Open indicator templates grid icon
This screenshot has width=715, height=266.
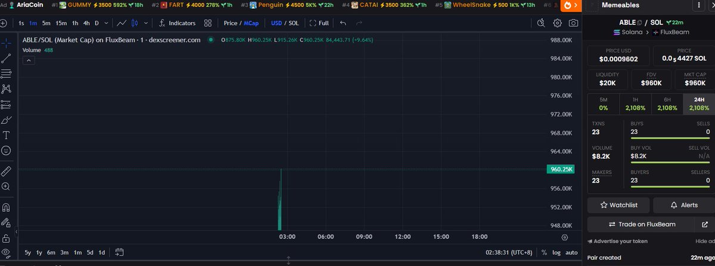[x=208, y=23]
